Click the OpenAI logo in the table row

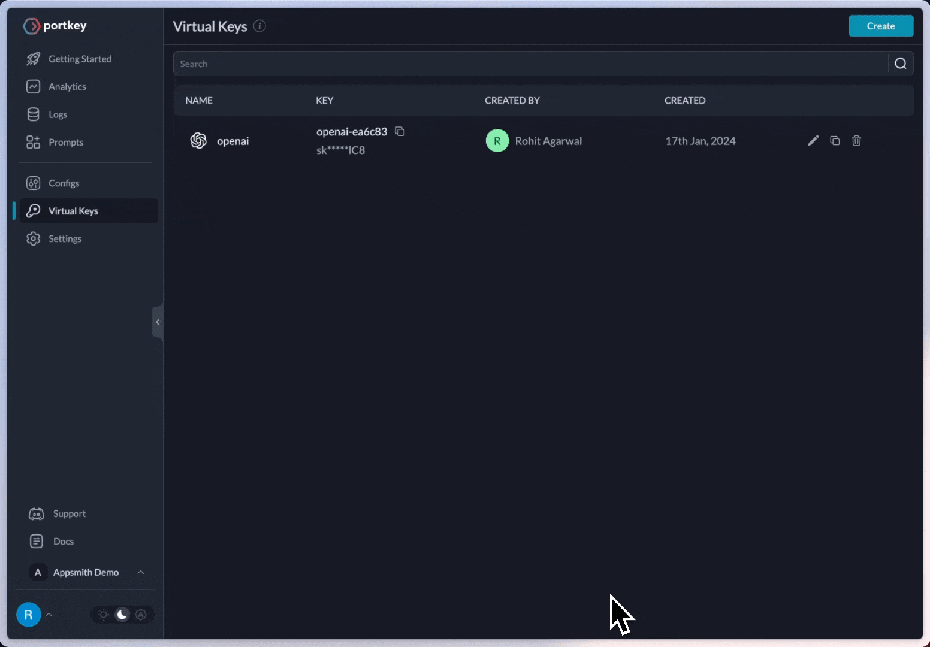[198, 141]
